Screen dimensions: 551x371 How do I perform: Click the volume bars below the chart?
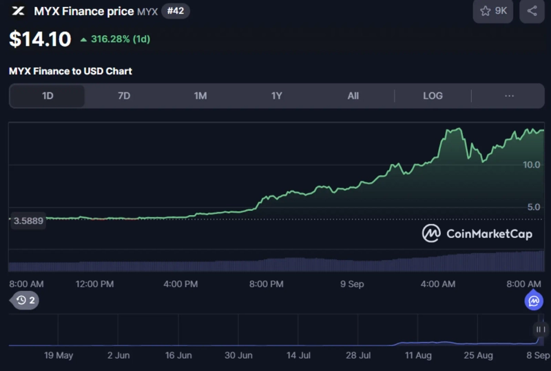point(275,263)
